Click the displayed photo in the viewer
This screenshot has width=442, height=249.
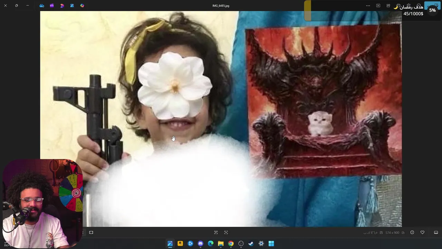tap(221, 119)
